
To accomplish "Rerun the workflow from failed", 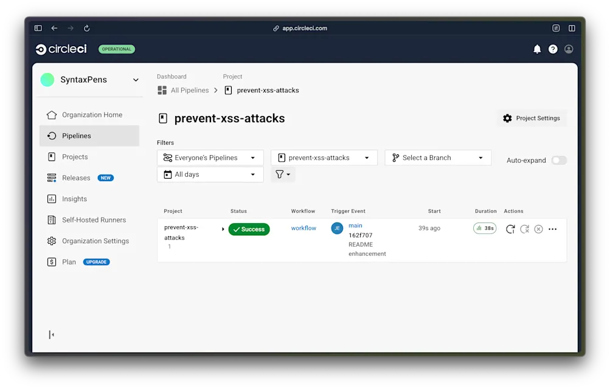I will [x=524, y=229].
